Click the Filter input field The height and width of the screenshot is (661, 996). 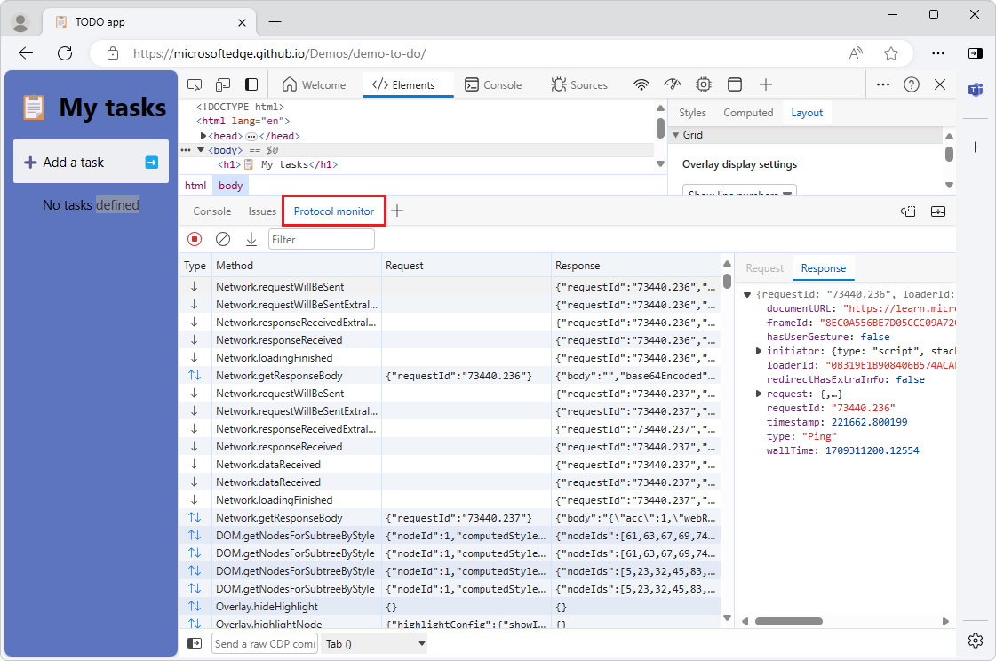pos(321,239)
